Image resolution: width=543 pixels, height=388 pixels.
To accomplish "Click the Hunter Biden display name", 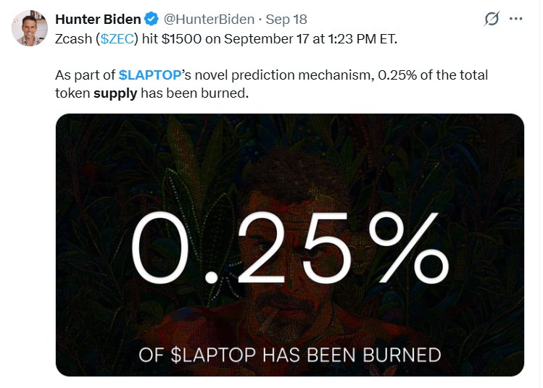I will (x=98, y=20).
